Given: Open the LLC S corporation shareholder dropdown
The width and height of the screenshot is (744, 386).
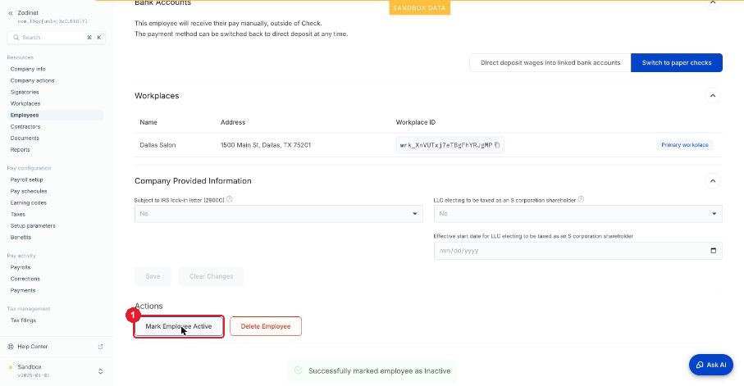Looking at the screenshot, I should [x=578, y=214].
